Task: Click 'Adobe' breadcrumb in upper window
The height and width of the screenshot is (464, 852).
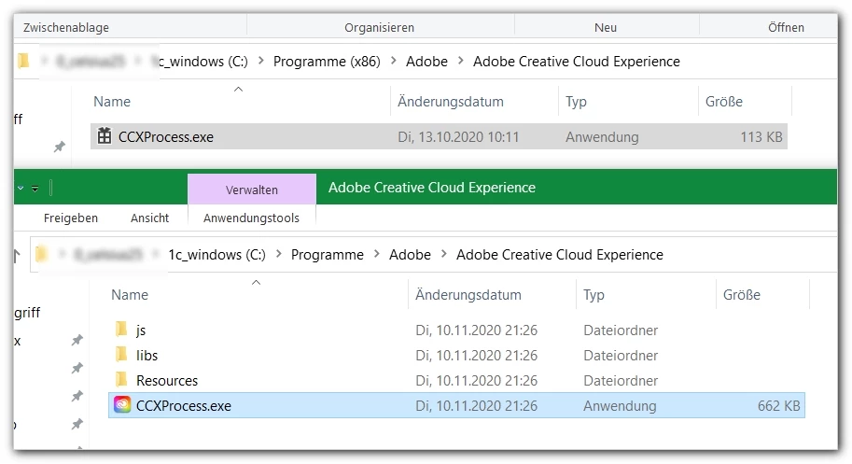Action: pos(426,62)
